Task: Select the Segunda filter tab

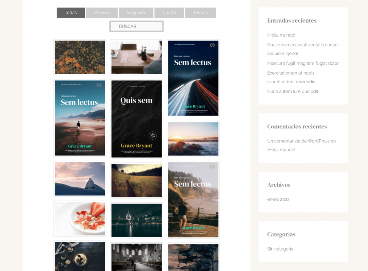Action: [136, 13]
